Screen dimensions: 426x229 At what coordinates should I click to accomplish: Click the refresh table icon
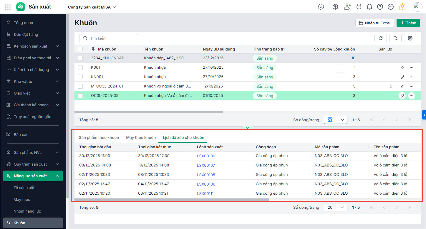pos(381,38)
